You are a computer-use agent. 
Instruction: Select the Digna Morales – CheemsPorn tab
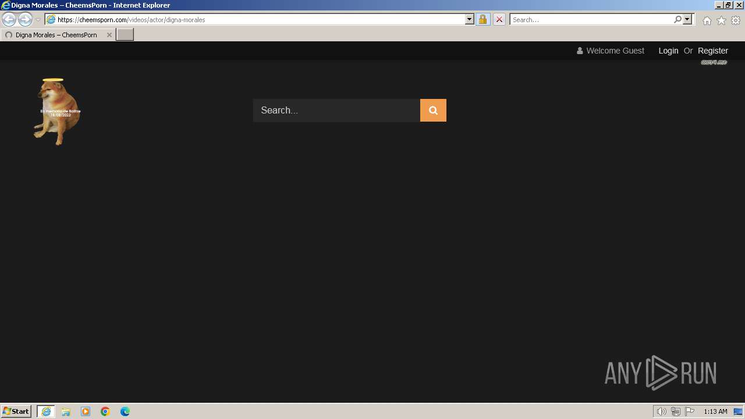click(57, 35)
